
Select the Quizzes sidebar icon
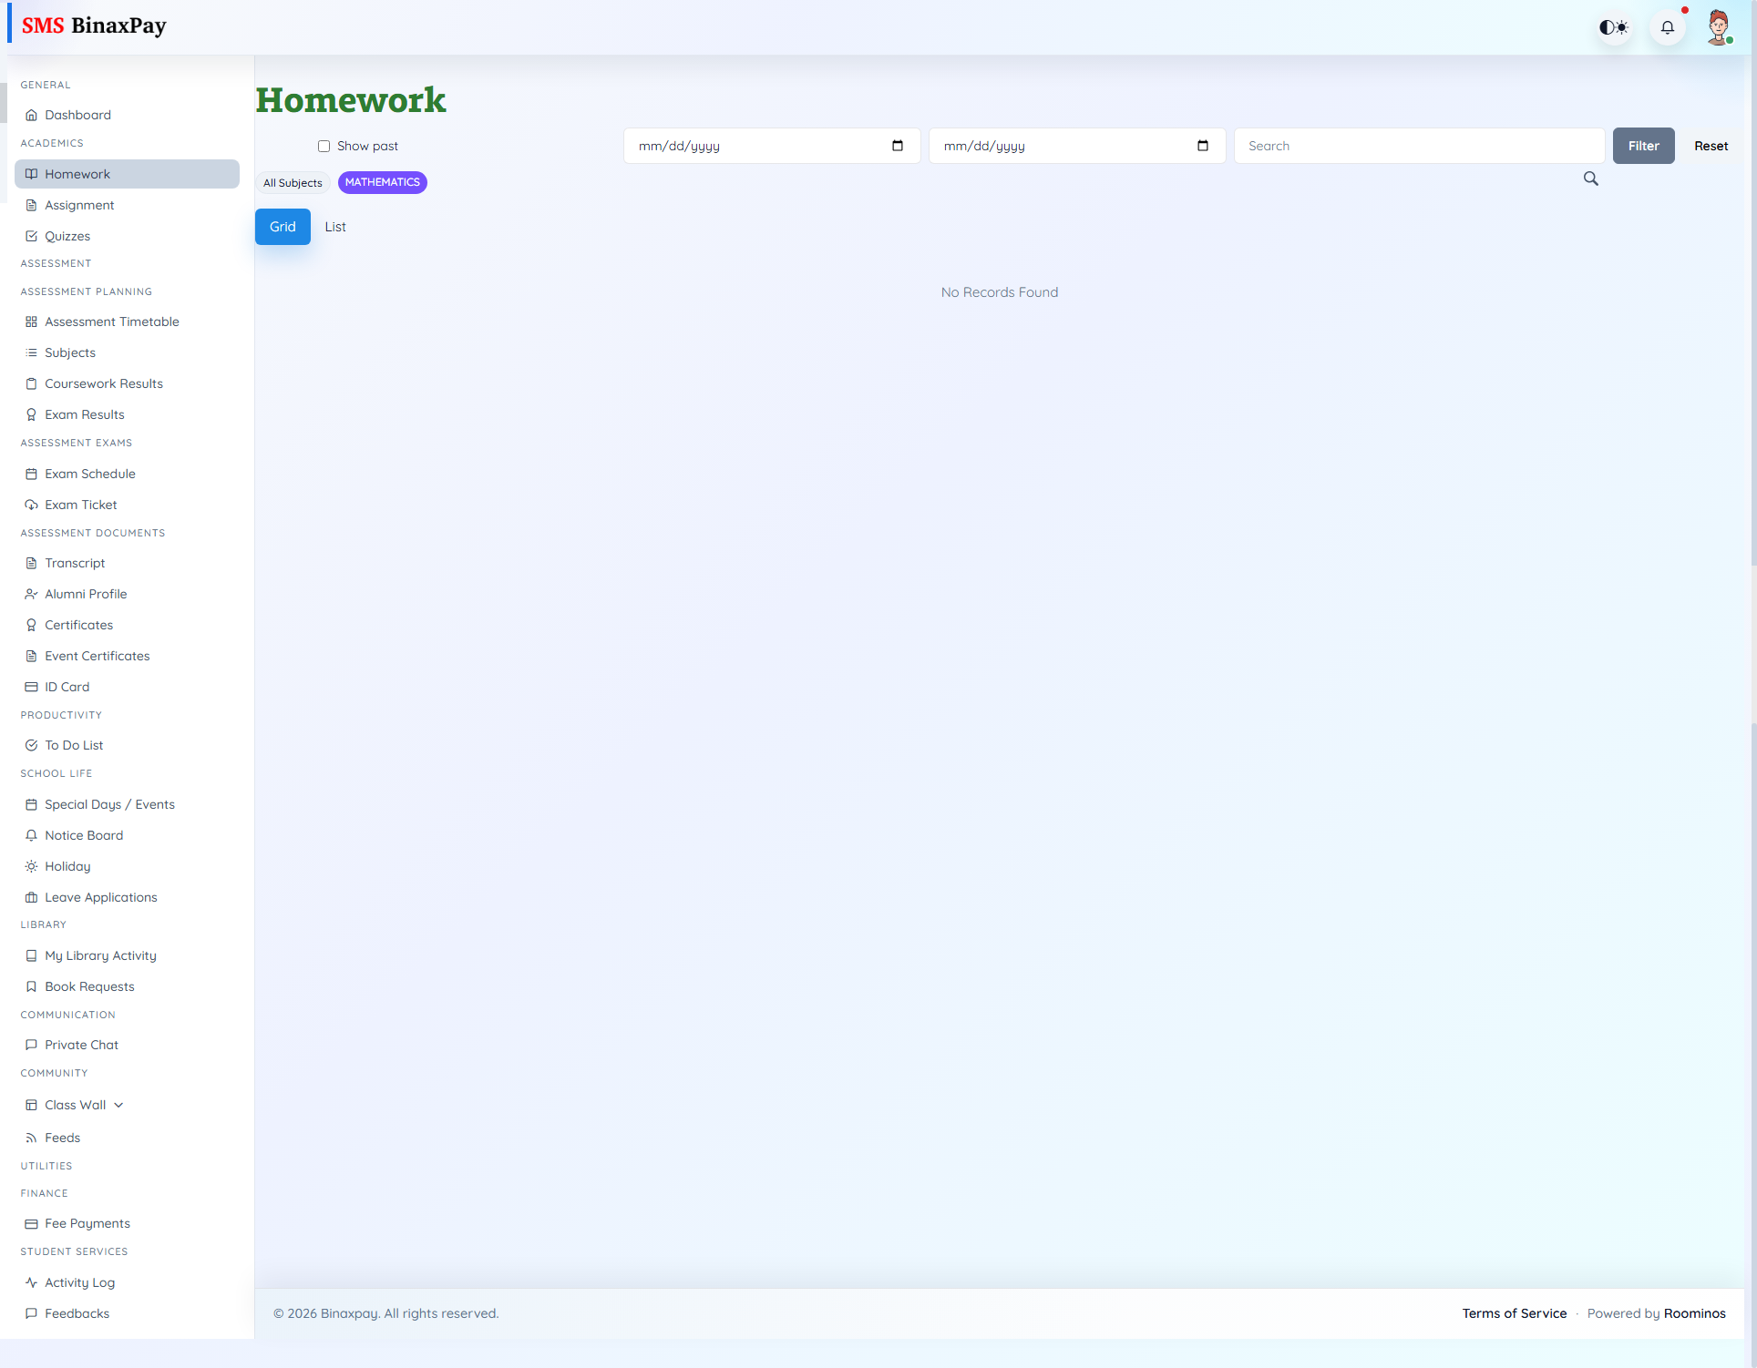click(x=31, y=235)
